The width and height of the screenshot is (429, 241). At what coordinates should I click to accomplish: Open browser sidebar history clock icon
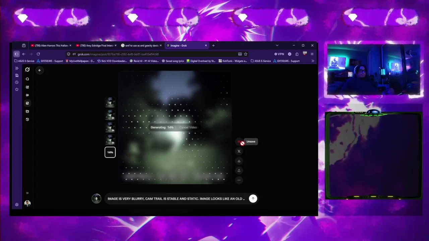pyautogui.click(x=17, y=82)
